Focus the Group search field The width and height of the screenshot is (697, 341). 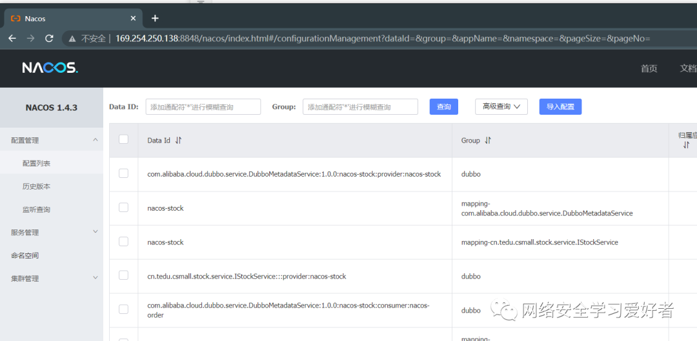tap(361, 106)
